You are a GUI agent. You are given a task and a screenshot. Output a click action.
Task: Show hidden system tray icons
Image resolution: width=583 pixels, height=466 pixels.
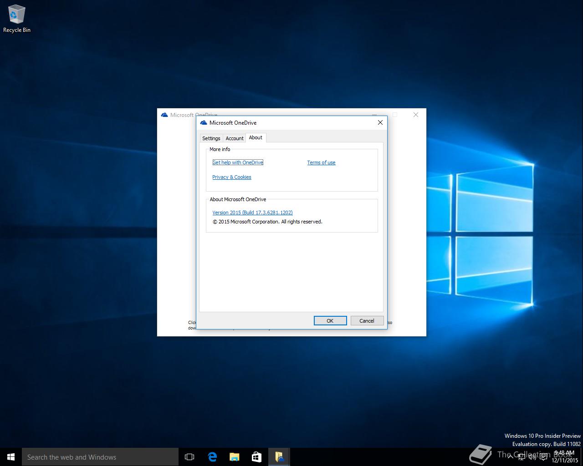(511, 457)
